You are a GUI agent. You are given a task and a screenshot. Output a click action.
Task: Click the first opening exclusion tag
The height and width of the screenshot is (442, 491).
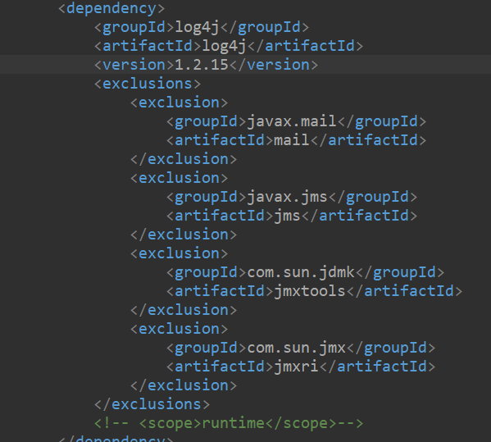click(x=180, y=103)
